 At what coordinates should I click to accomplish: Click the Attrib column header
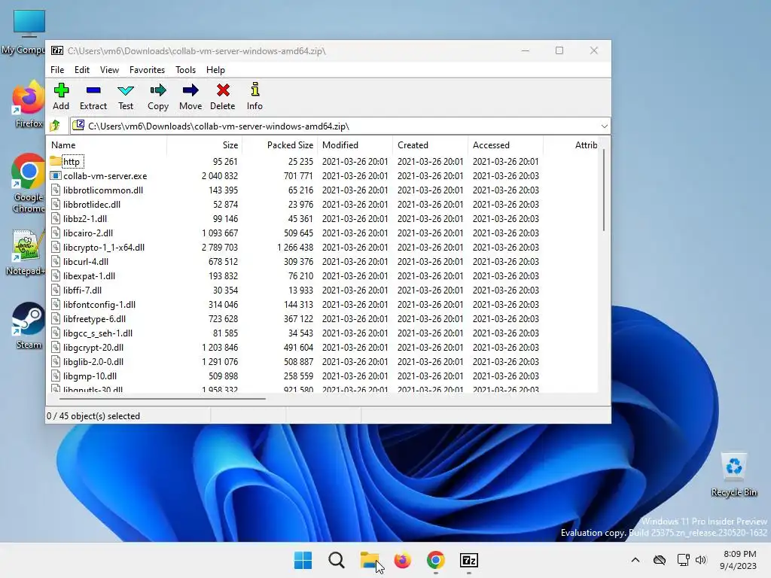point(571,145)
